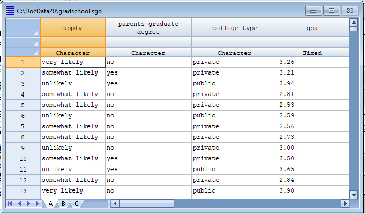Screen dimensions: 365x213
Task: Select the college type column header
Action: 235,28
